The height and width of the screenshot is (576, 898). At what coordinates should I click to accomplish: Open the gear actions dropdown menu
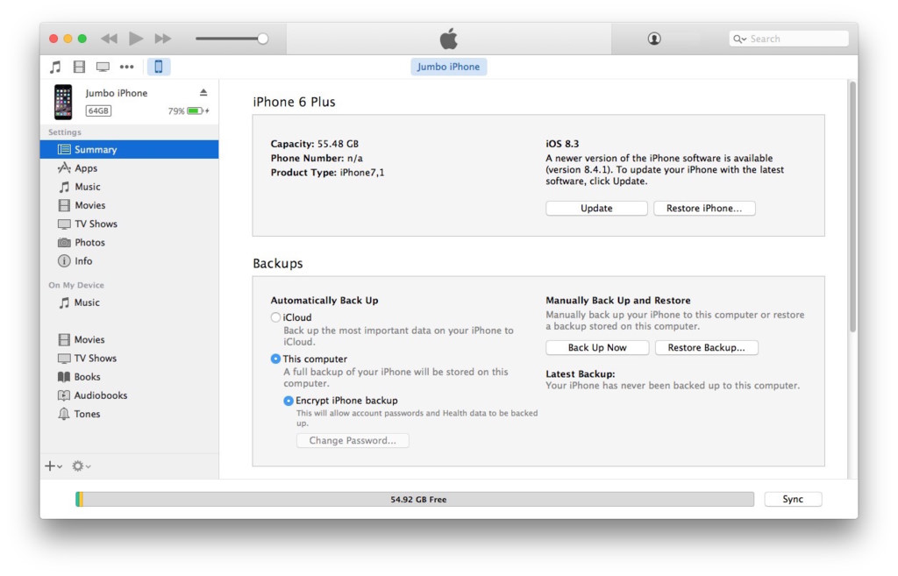click(x=81, y=466)
